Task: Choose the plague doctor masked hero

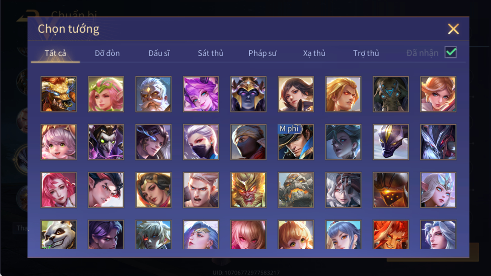Action: 106,142
